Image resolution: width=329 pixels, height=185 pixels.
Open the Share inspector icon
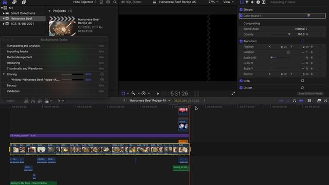tap(264, 2)
